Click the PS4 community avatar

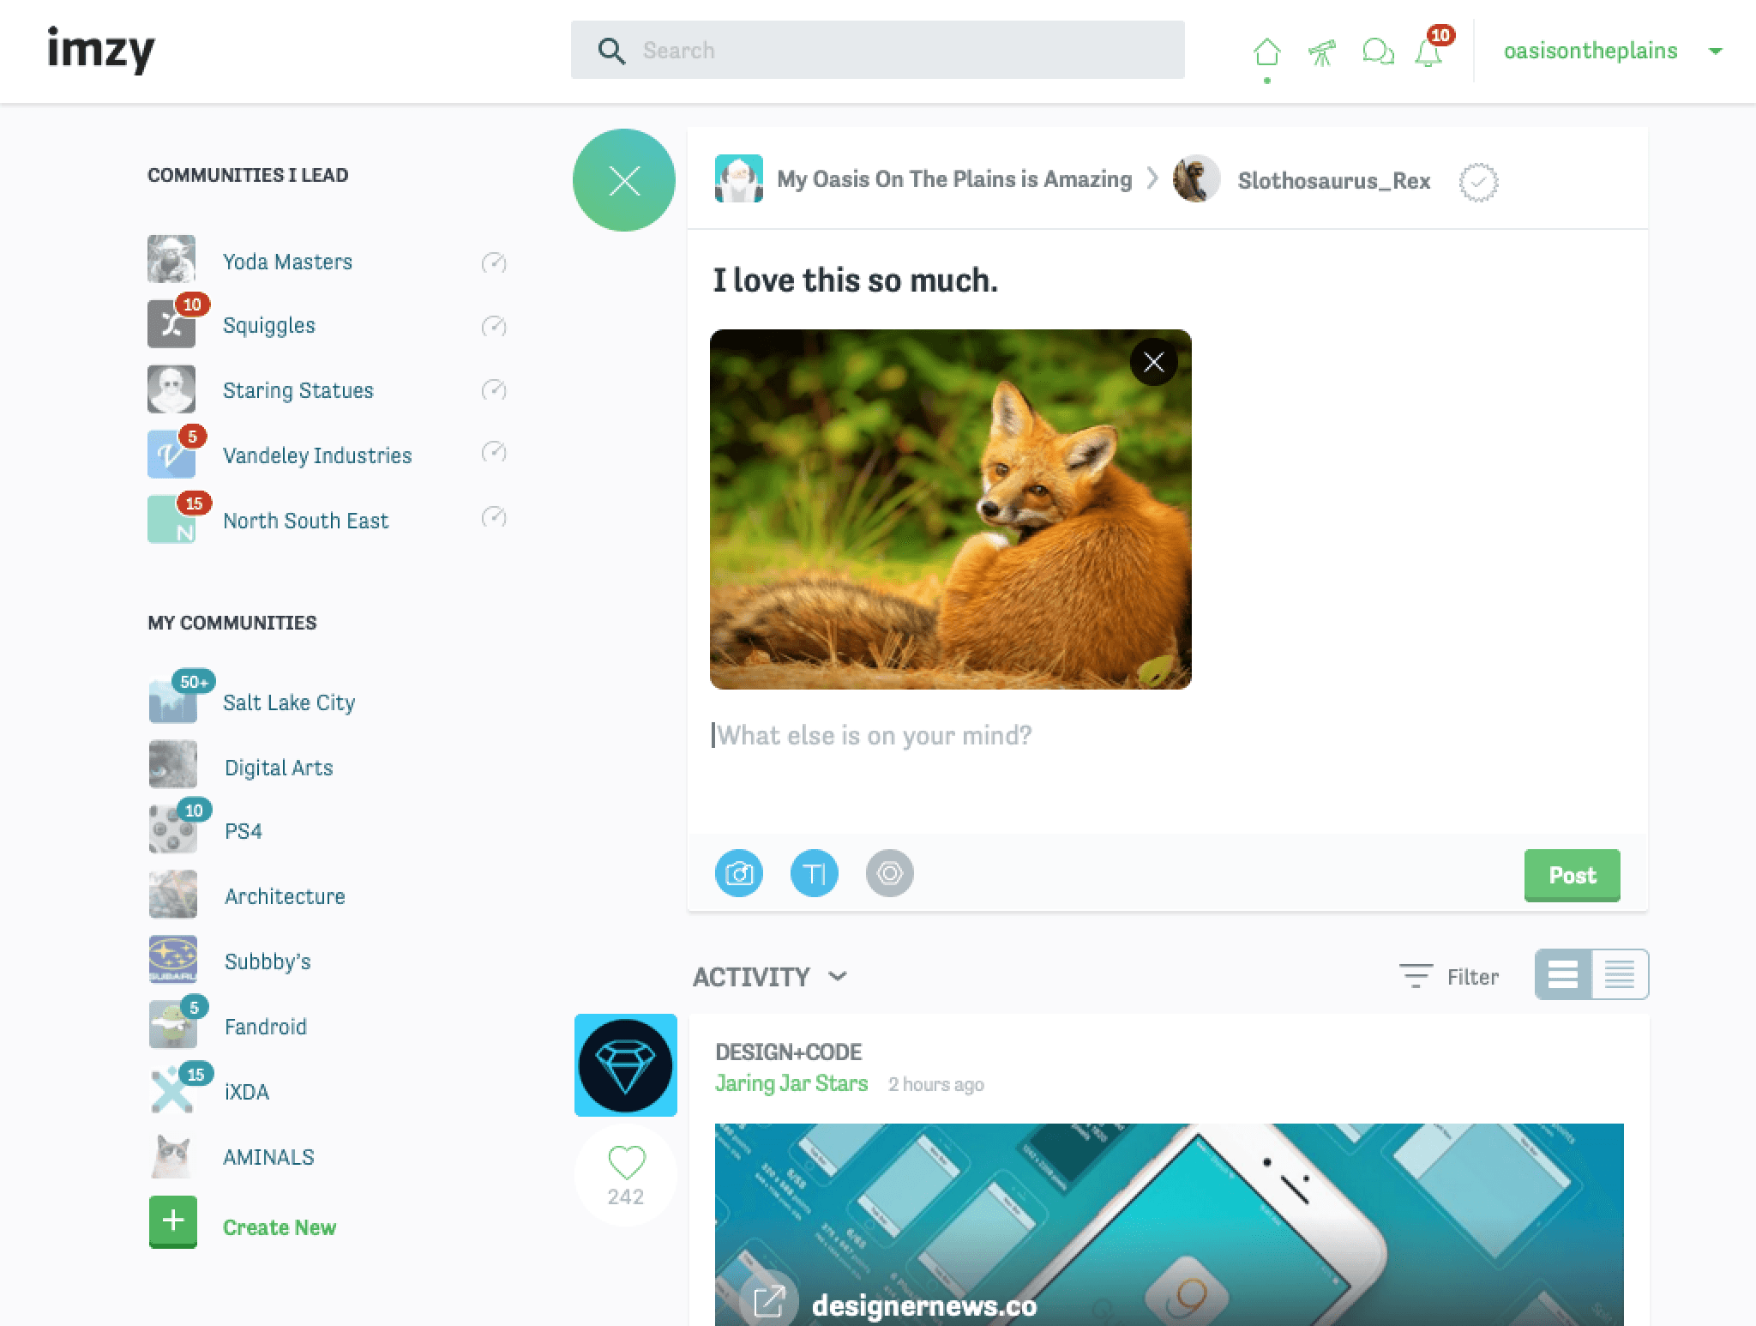click(x=173, y=829)
